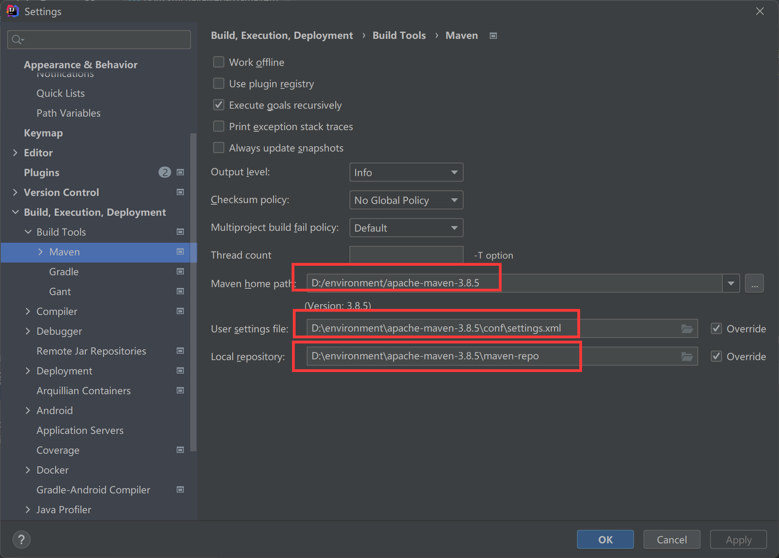Click folder icon in User settings file field
Image resolution: width=779 pixels, height=558 pixels.
coord(687,329)
